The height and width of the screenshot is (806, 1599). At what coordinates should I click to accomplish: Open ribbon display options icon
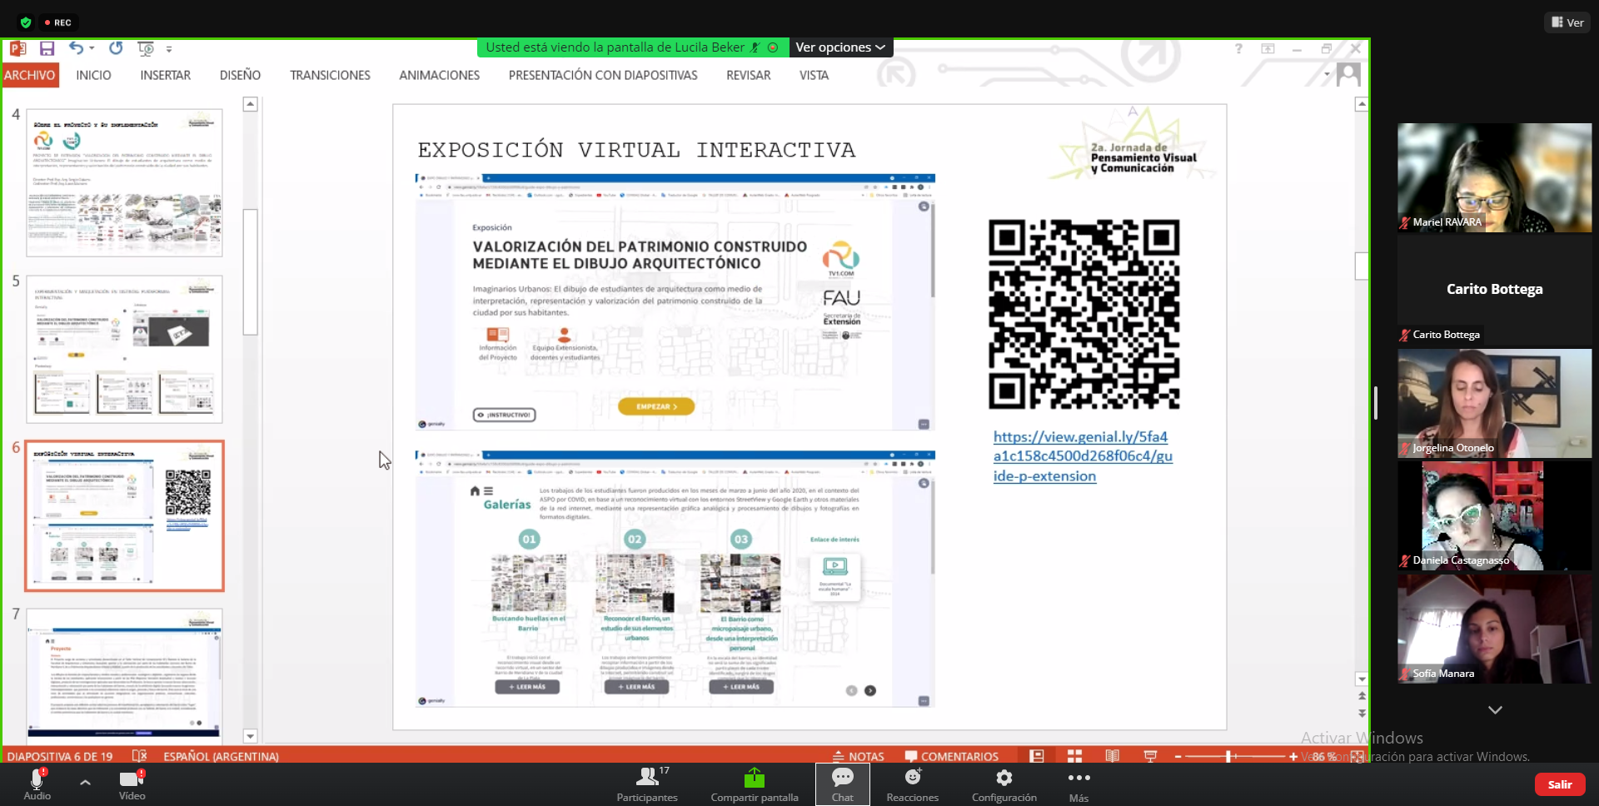tap(1268, 49)
